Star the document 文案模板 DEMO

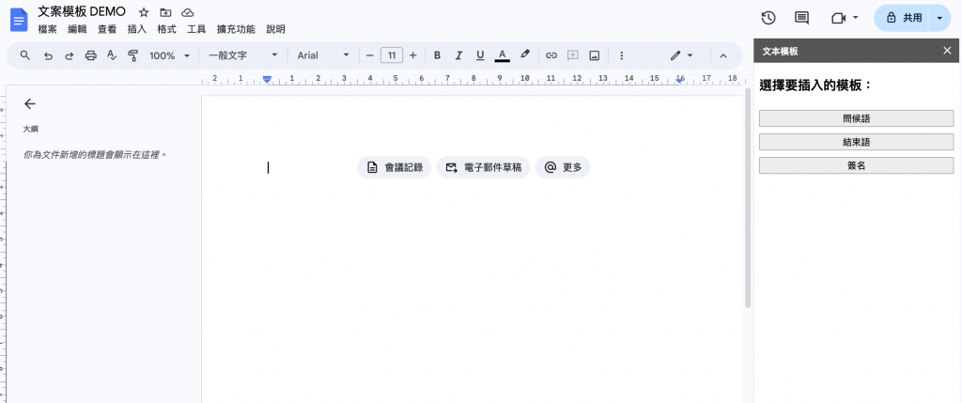(144, 12)
